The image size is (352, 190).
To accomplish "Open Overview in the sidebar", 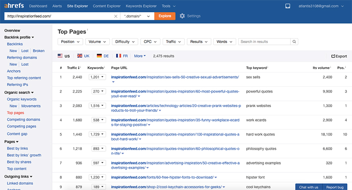I will pyautogui.click(x=12, y=30).
